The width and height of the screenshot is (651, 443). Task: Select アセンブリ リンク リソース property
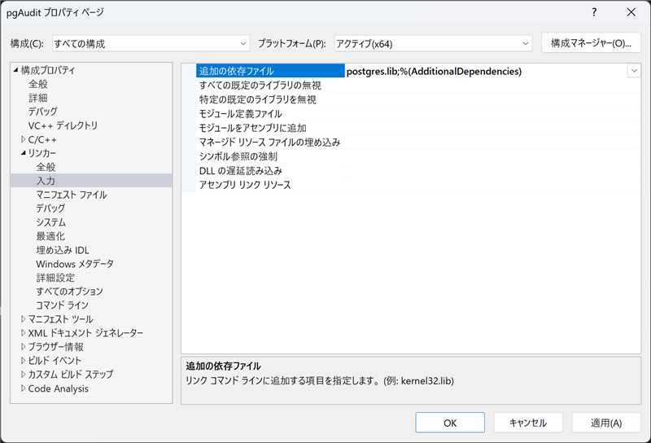[245, 185]
